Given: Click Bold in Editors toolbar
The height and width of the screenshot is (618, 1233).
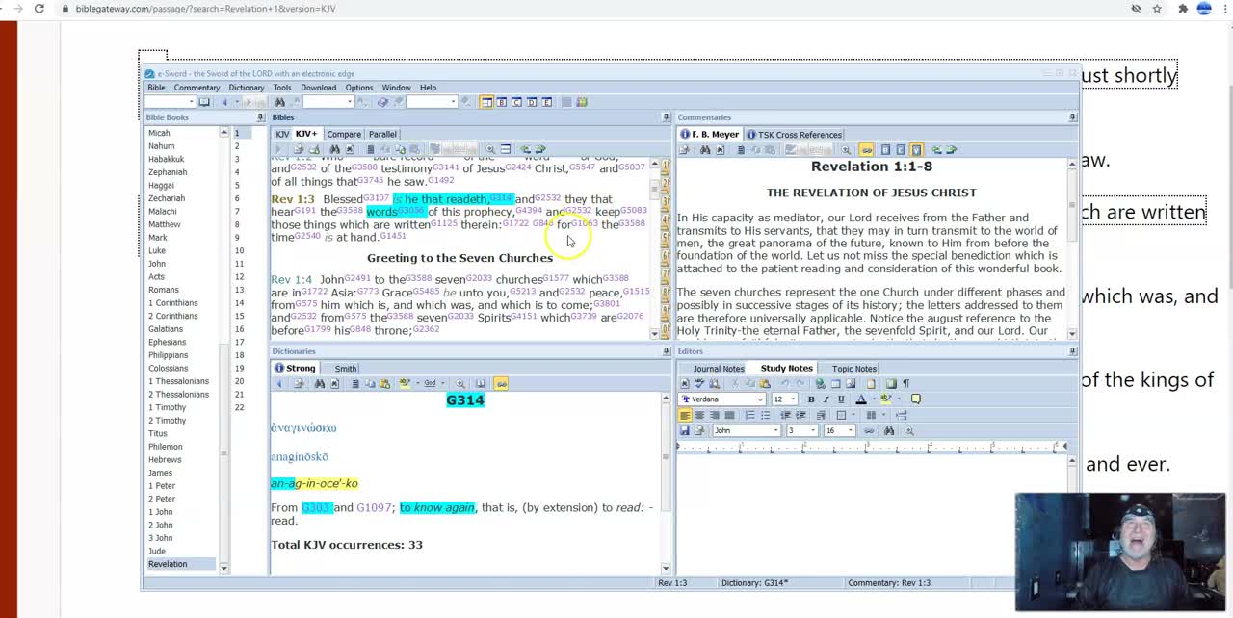Looking at the screenshot, I should pos(811,399).
